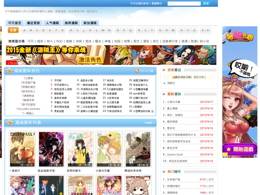The image size is (260, 195).
Task: Open the 英秀的春天 cover thumbnail
Action: point(80,149)
